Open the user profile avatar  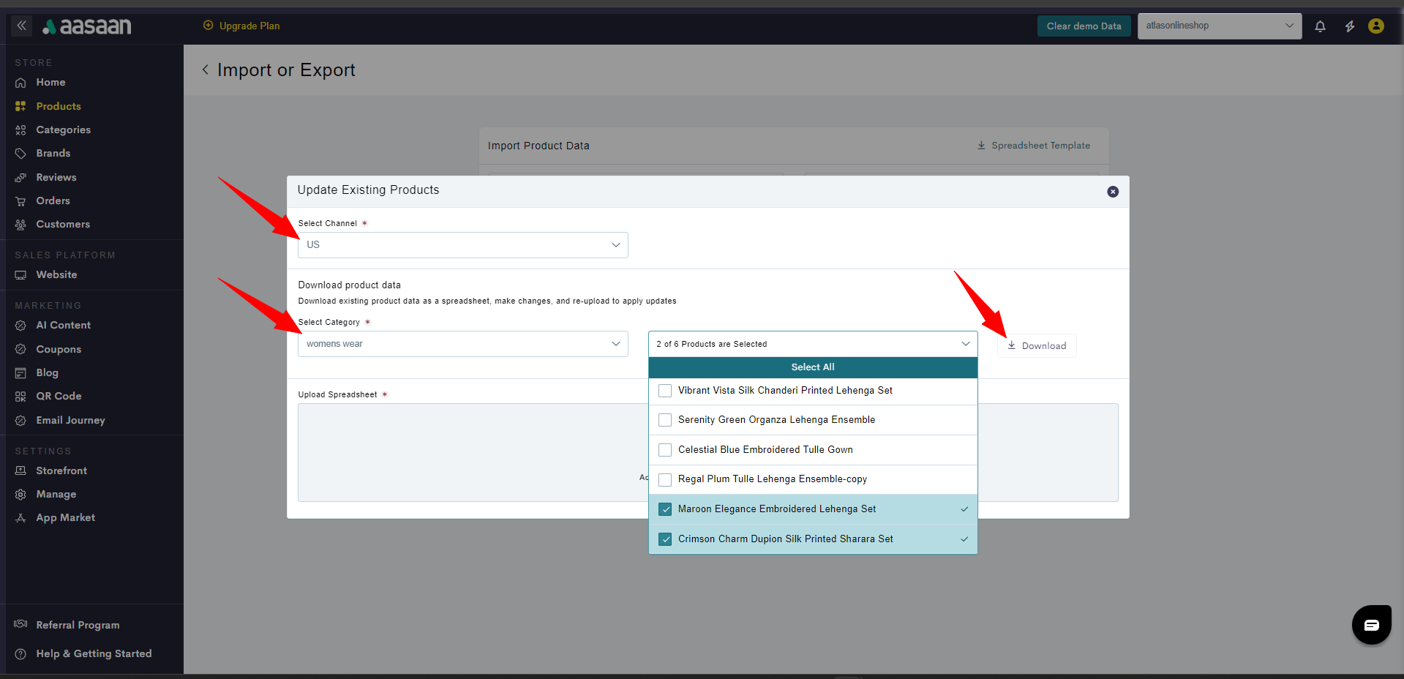pos(1375,26)
